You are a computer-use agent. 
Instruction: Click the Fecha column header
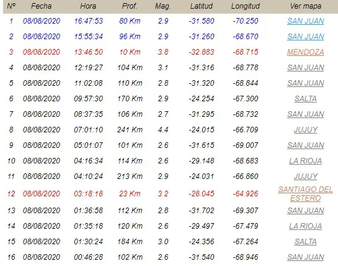pyautogui.click(x=42, y=6)
